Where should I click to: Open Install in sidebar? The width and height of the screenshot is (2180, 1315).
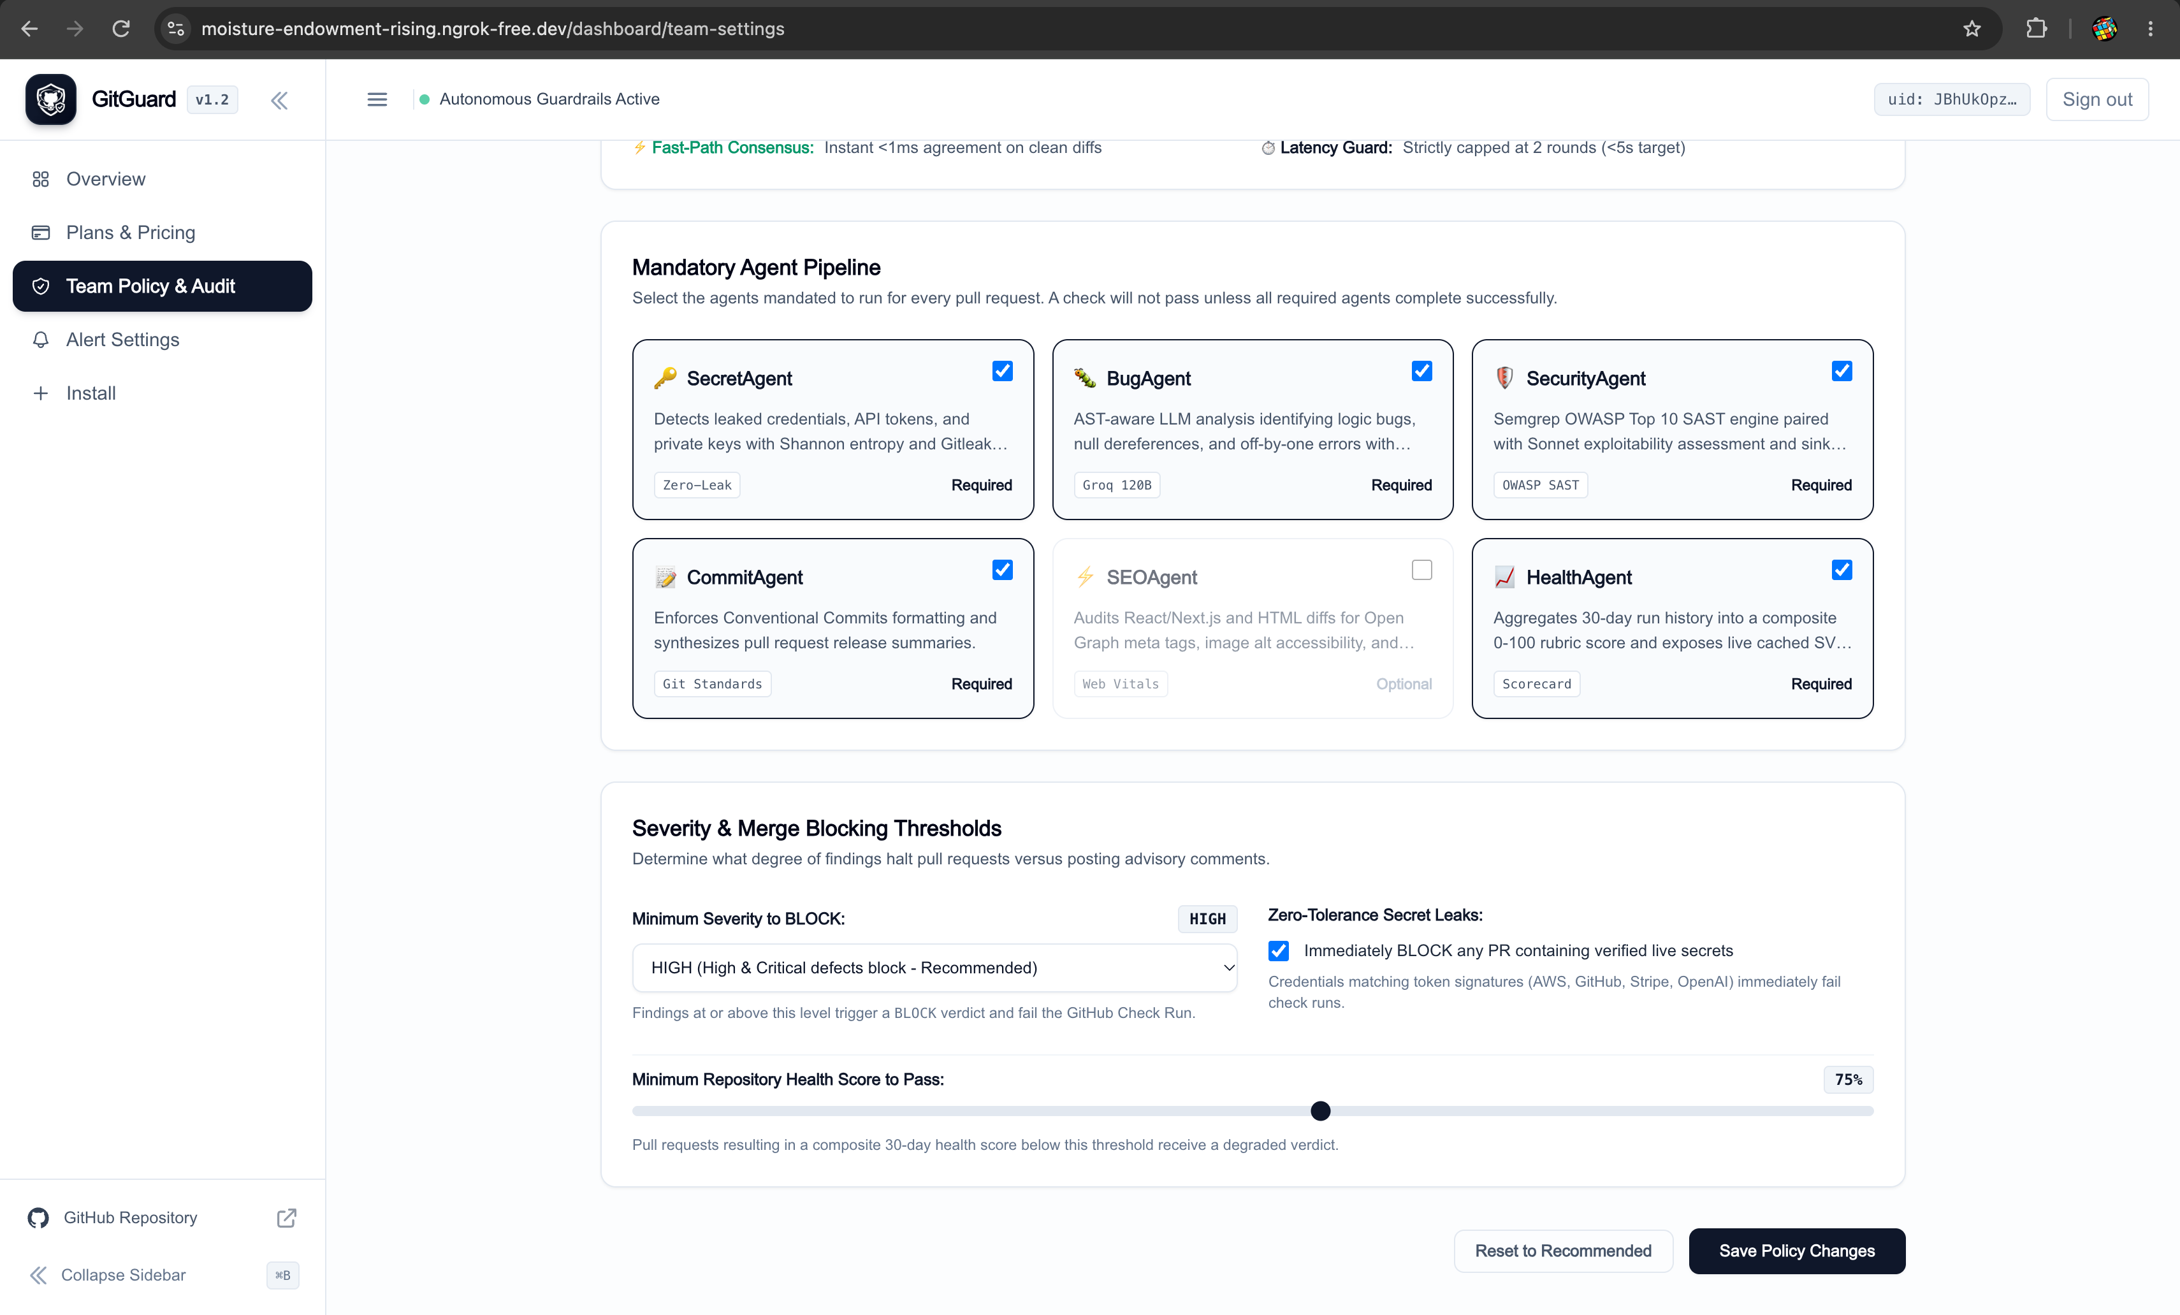(x=163, y=393)
